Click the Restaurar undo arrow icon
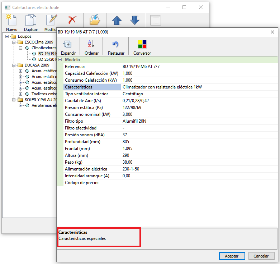The width and height of the screenshot is (280, 264). (115, 44)
